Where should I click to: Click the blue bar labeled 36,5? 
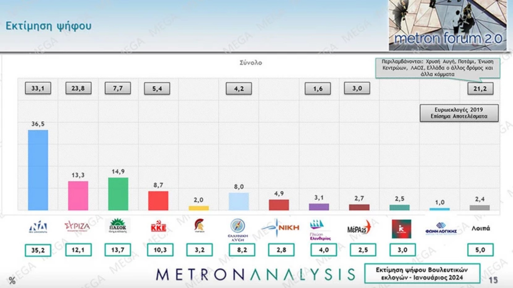(x=38, y=170)
